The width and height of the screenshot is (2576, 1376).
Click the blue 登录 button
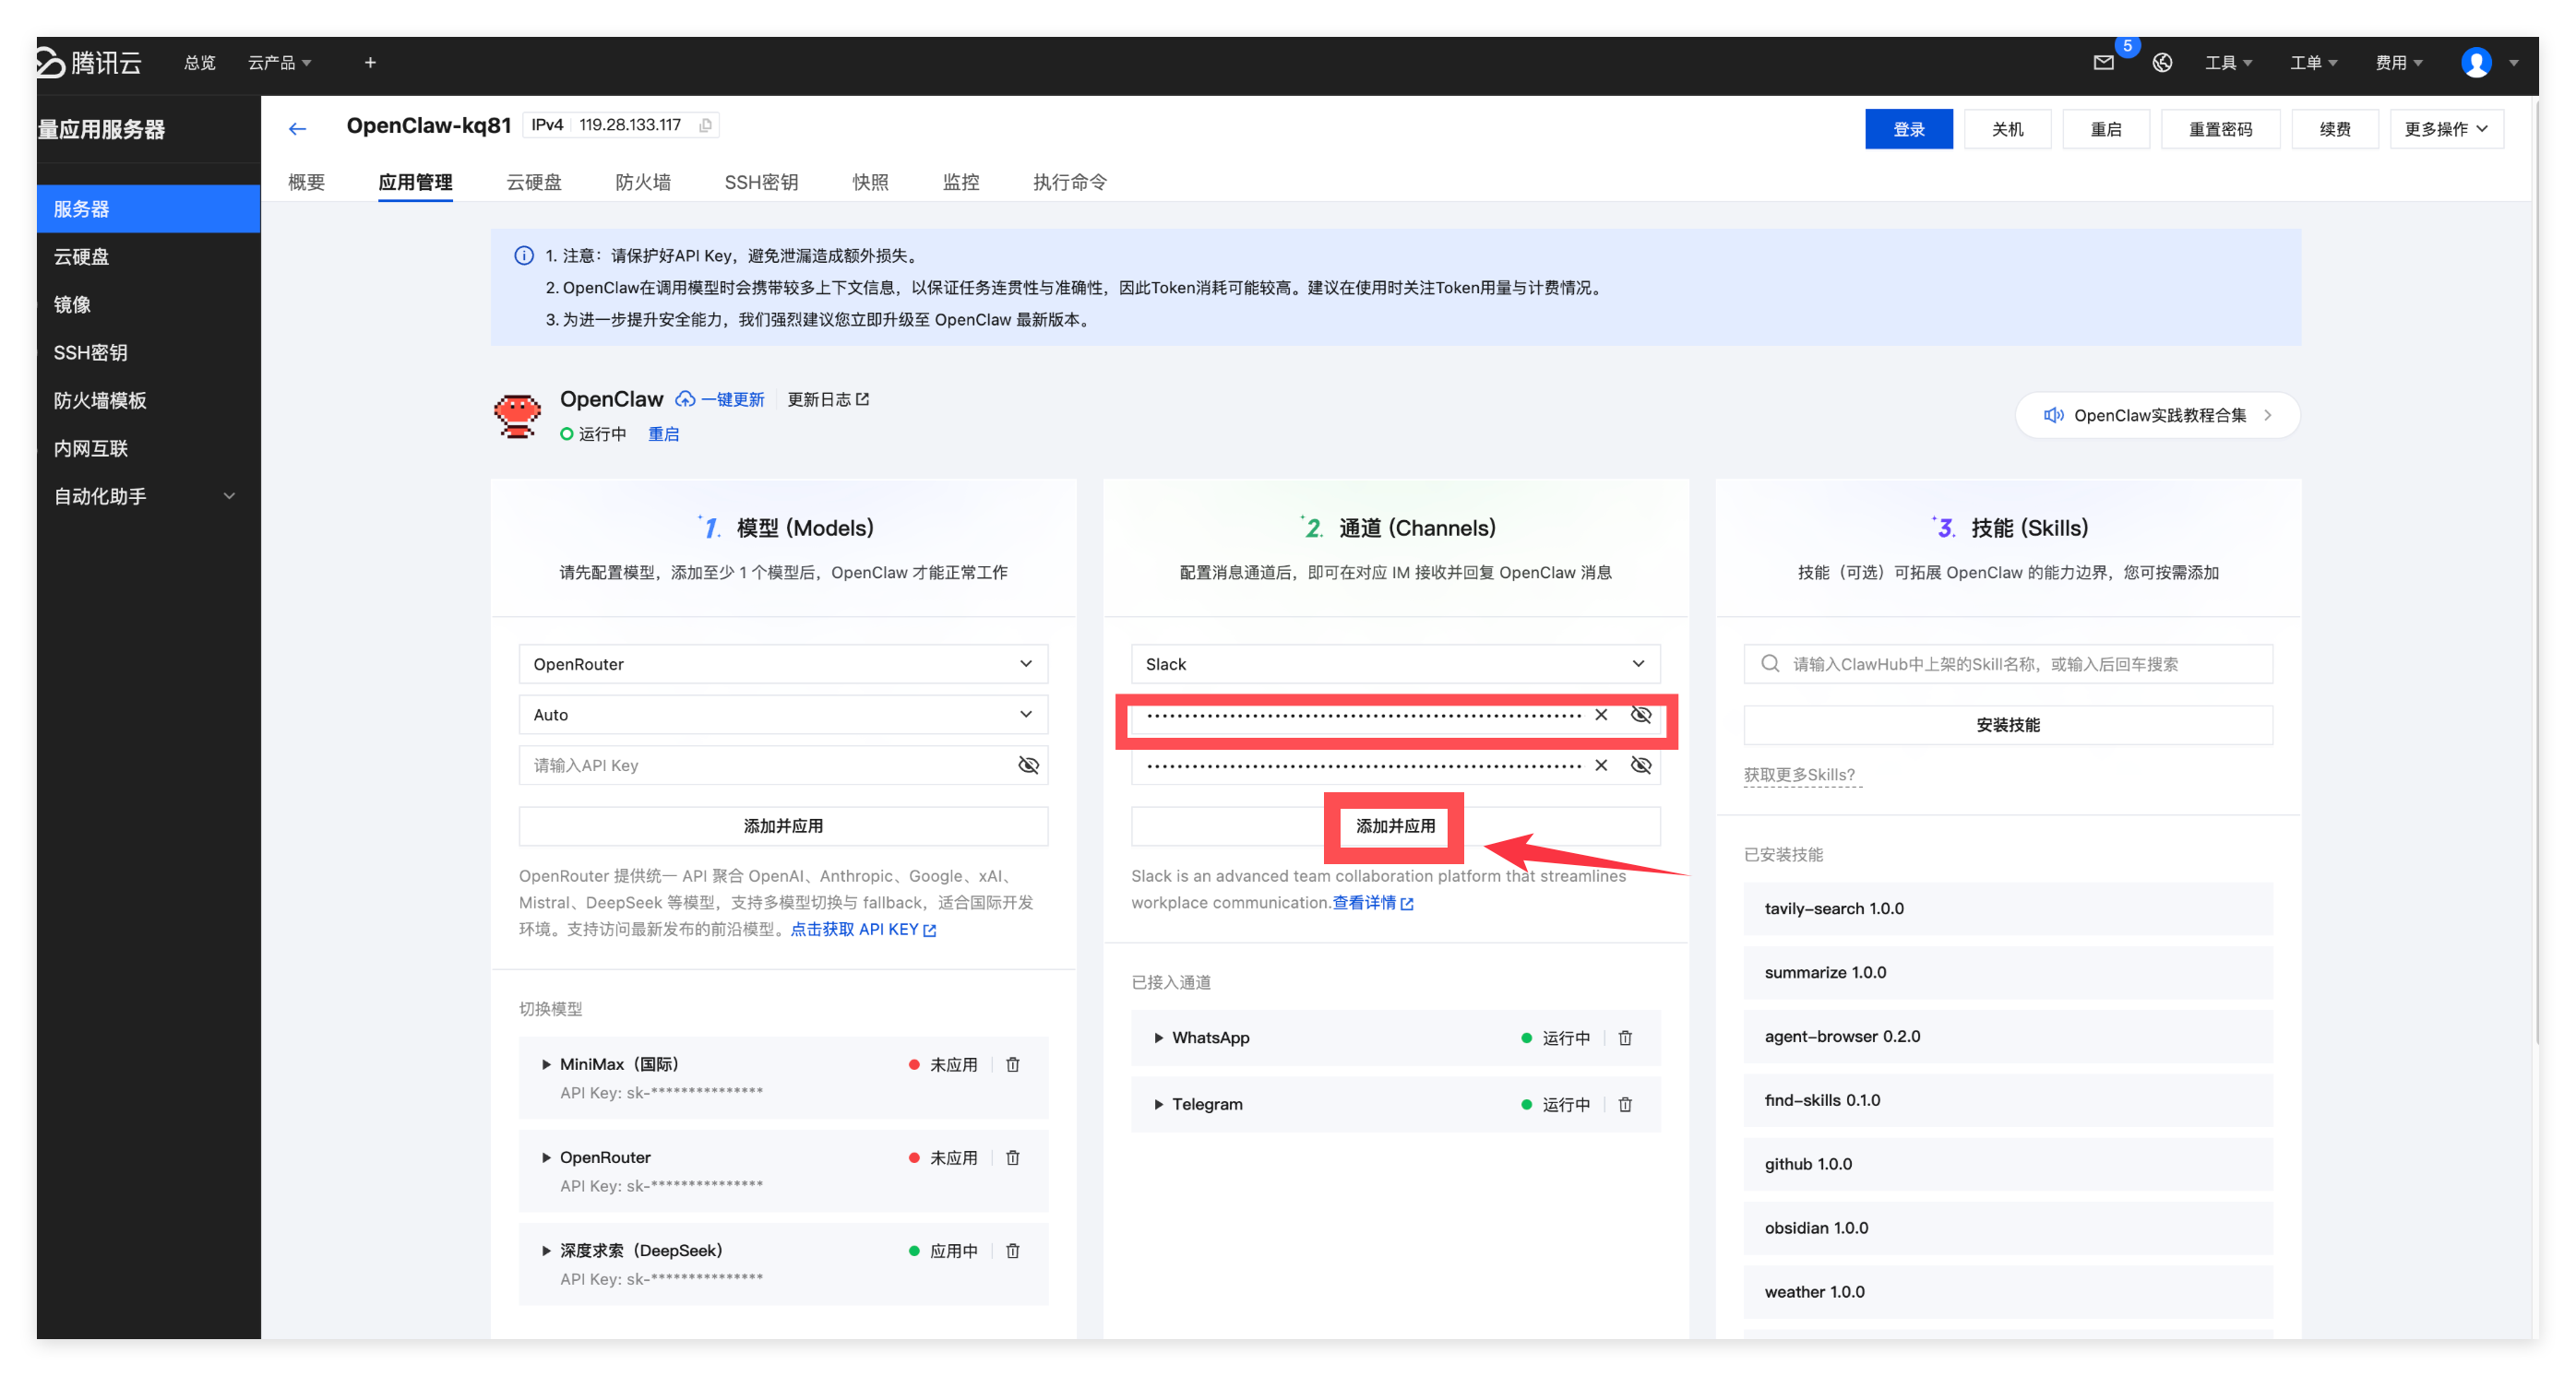pyautogui.click(x=1908, y=130)
